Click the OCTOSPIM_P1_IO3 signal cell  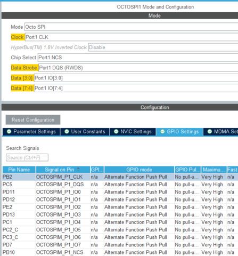pos(63,214)
